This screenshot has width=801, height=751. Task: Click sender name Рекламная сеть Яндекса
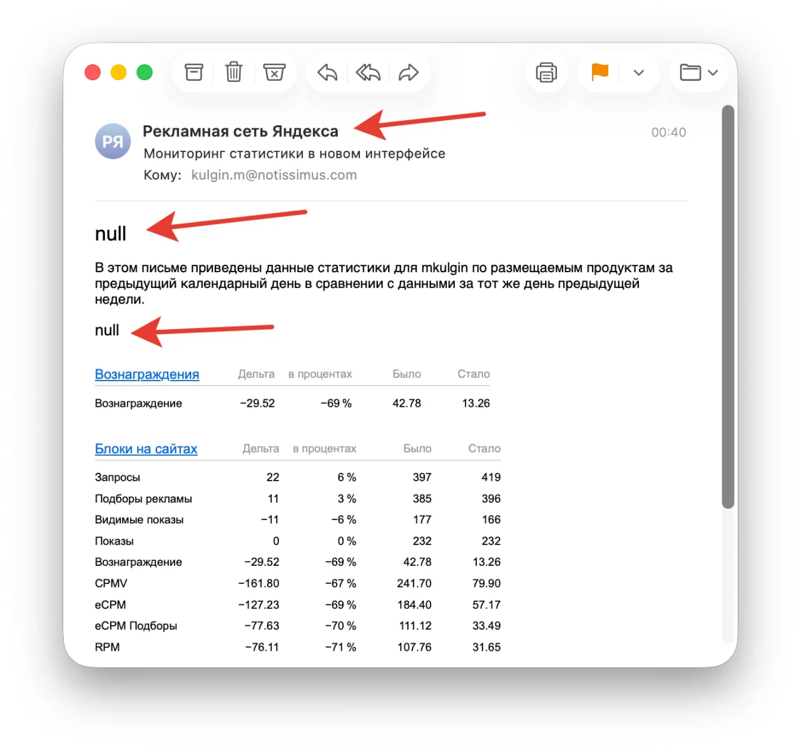[x=240, y=131]
